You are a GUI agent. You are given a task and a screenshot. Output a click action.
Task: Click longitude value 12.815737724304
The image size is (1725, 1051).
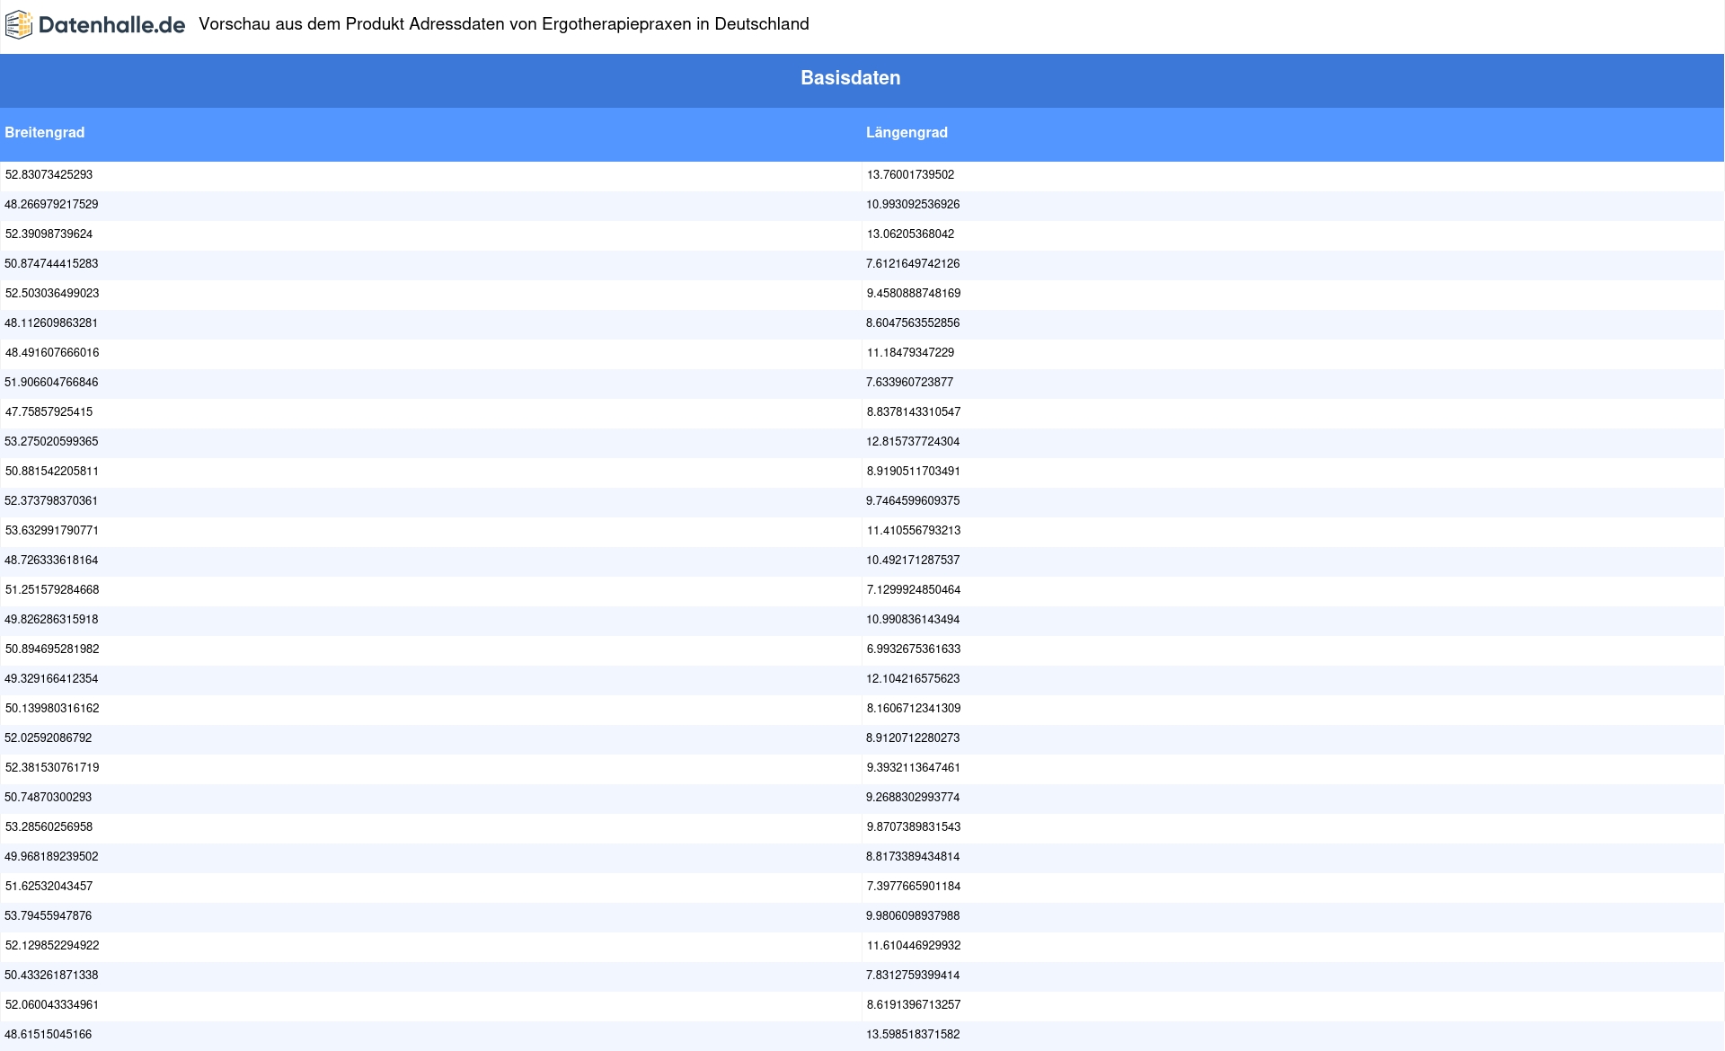pos(913,442)
